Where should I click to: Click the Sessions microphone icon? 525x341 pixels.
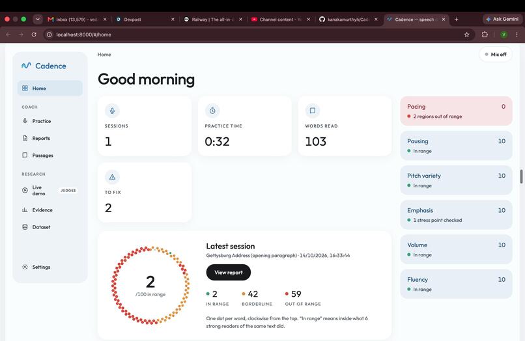click(112, 111)
